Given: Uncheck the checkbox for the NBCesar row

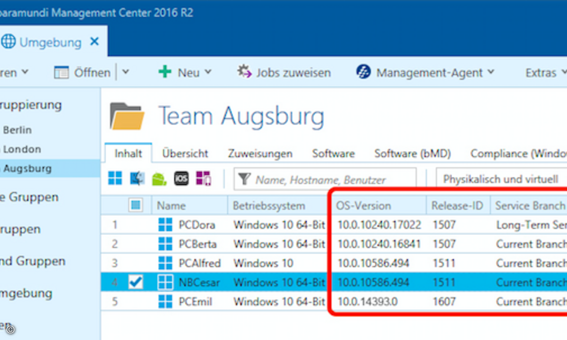Looking at the screenshot, I should 136,282.
